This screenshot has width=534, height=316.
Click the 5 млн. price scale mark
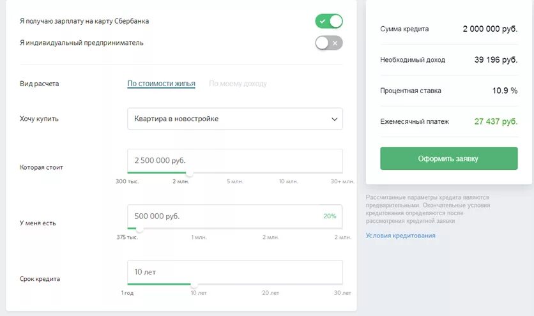tap(234, 181)
